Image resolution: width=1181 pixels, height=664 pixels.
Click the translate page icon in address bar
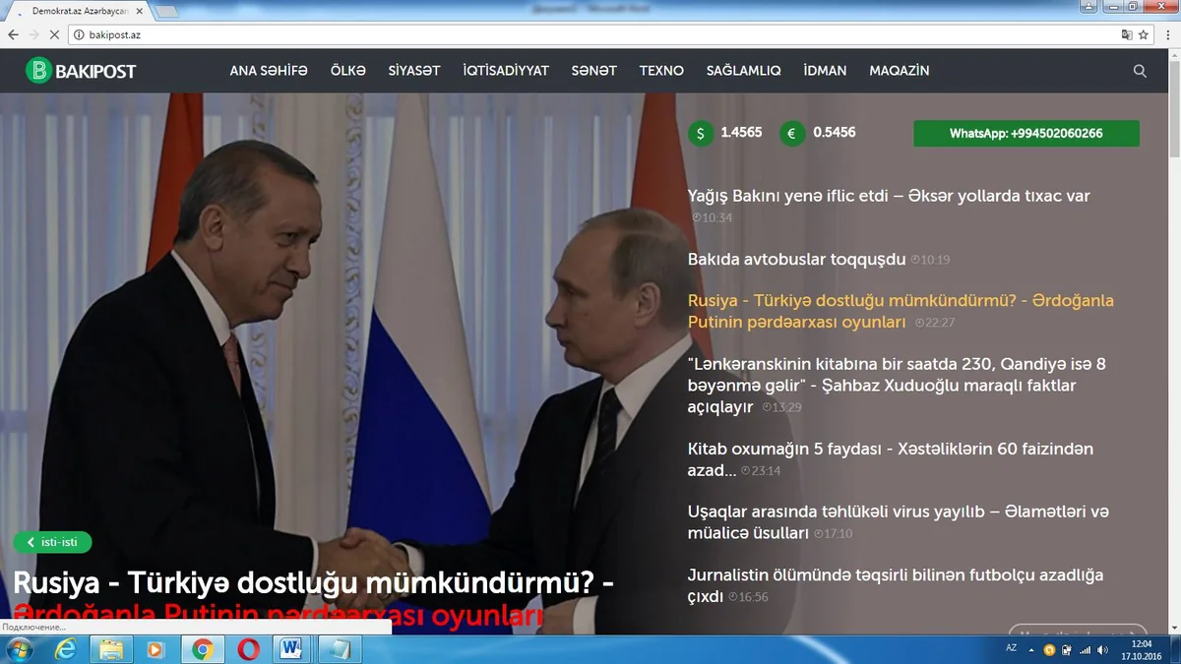coord(1127,34)
